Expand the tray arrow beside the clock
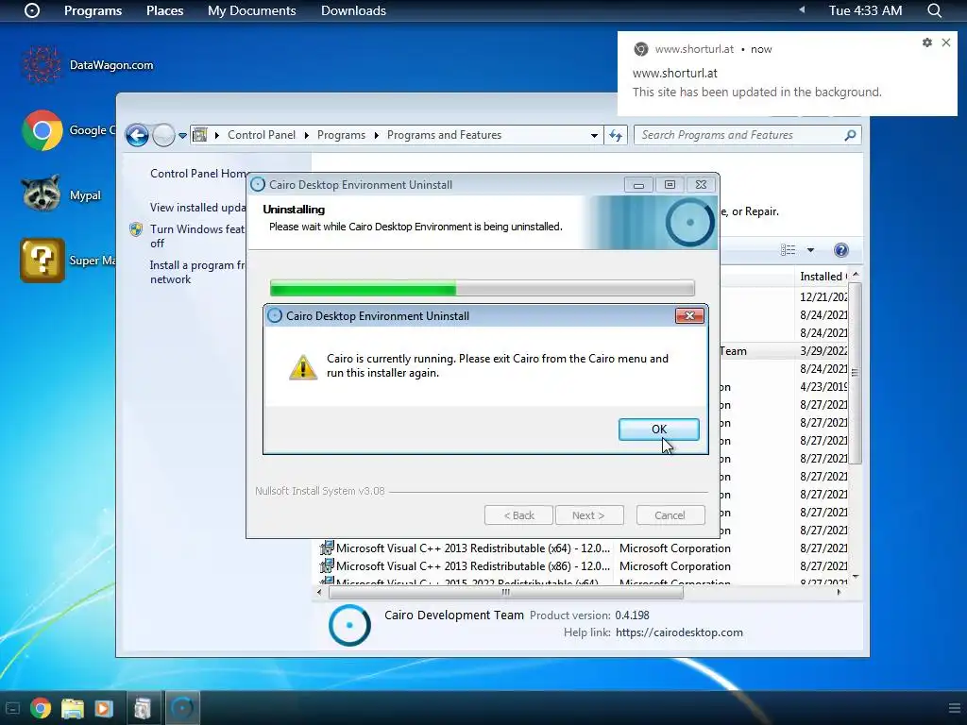 (802, 9)
